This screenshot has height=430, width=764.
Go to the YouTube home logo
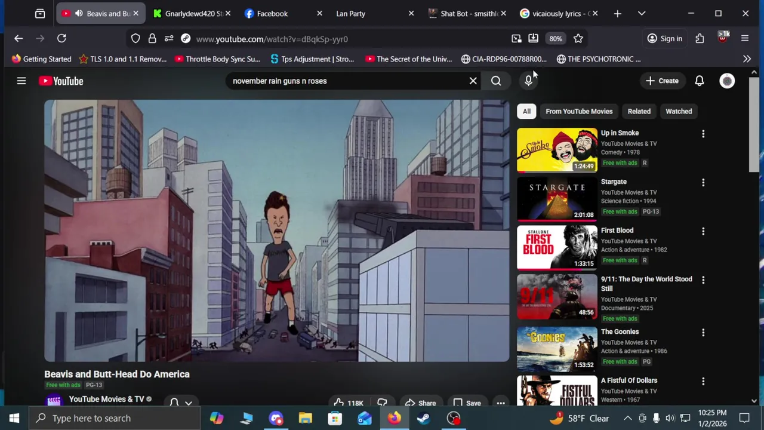[x=61, y=81]
